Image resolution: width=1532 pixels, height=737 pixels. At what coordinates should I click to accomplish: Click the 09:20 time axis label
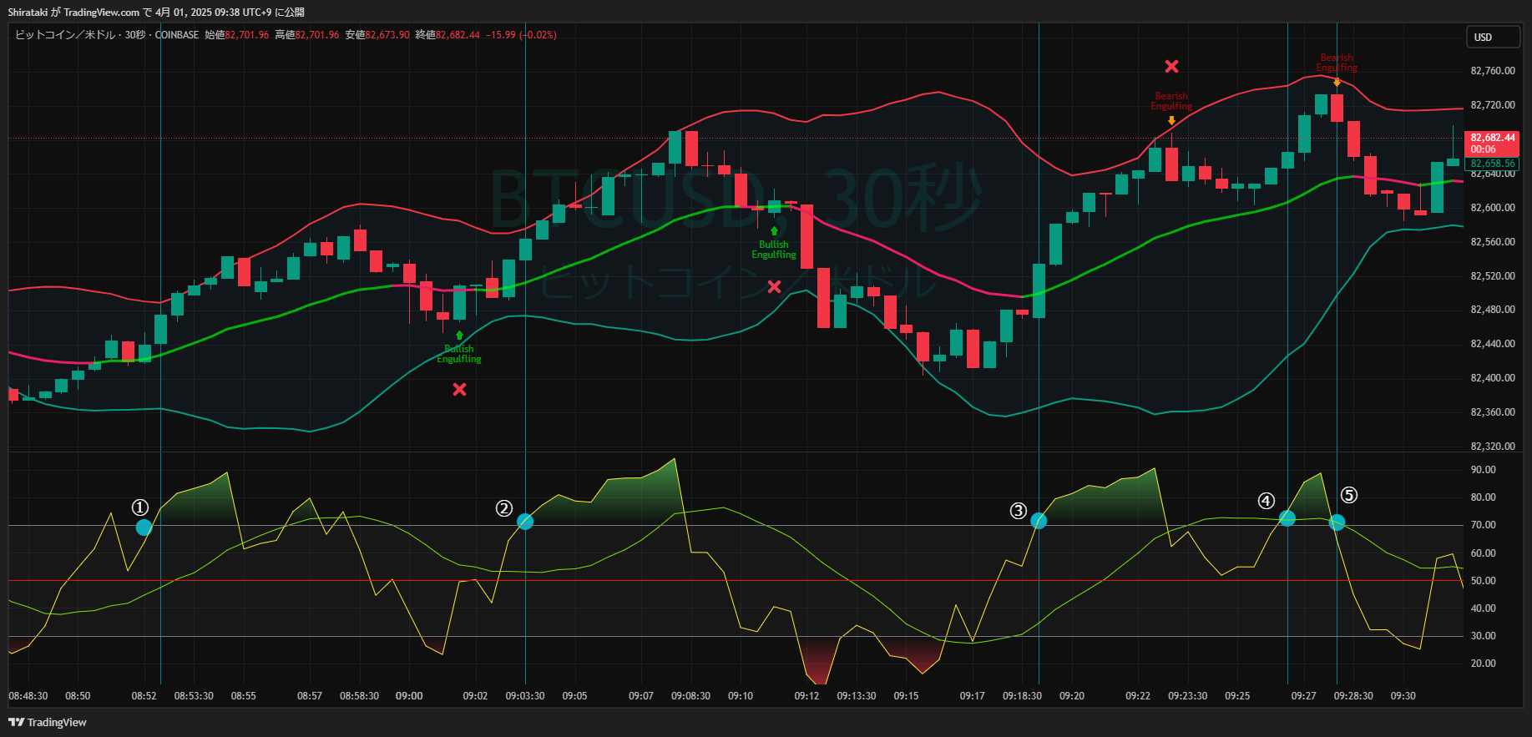[x=1072, y=696]
